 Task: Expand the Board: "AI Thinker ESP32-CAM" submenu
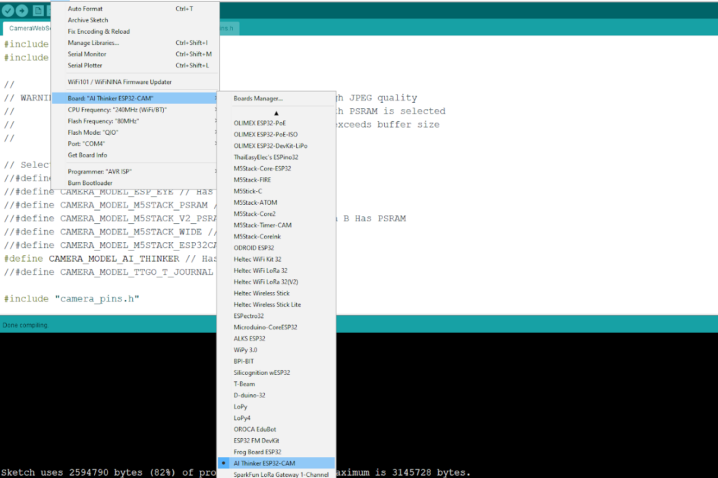[x=135, y=98]
